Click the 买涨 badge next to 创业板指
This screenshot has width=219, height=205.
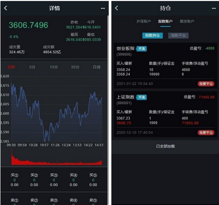click(141, 49)
